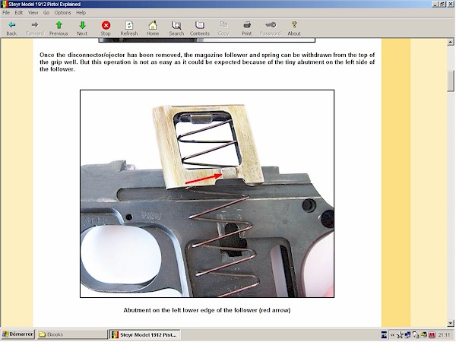Click the disabled Copy icon
The height and width of the screenshot is (342, 456).
tap(223, 28)
